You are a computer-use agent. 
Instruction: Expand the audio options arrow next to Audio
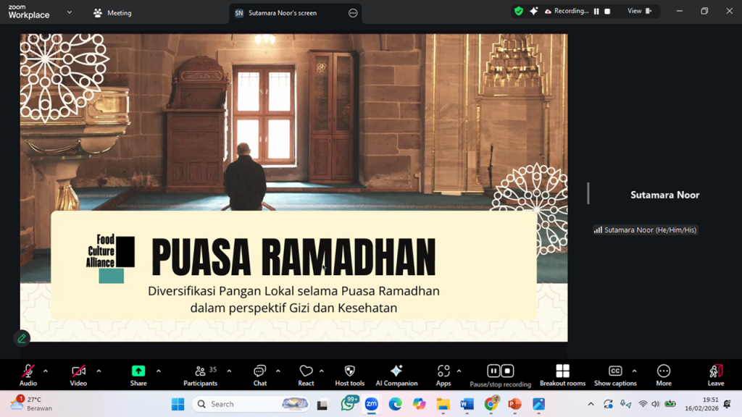pos(46,371)
